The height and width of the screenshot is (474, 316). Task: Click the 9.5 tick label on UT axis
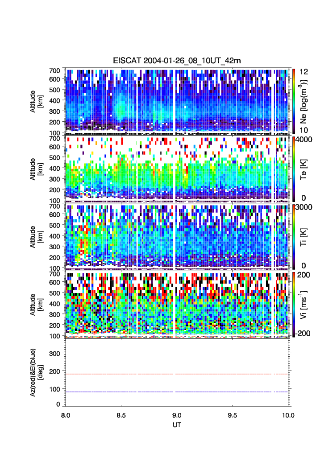click(233, 415)
